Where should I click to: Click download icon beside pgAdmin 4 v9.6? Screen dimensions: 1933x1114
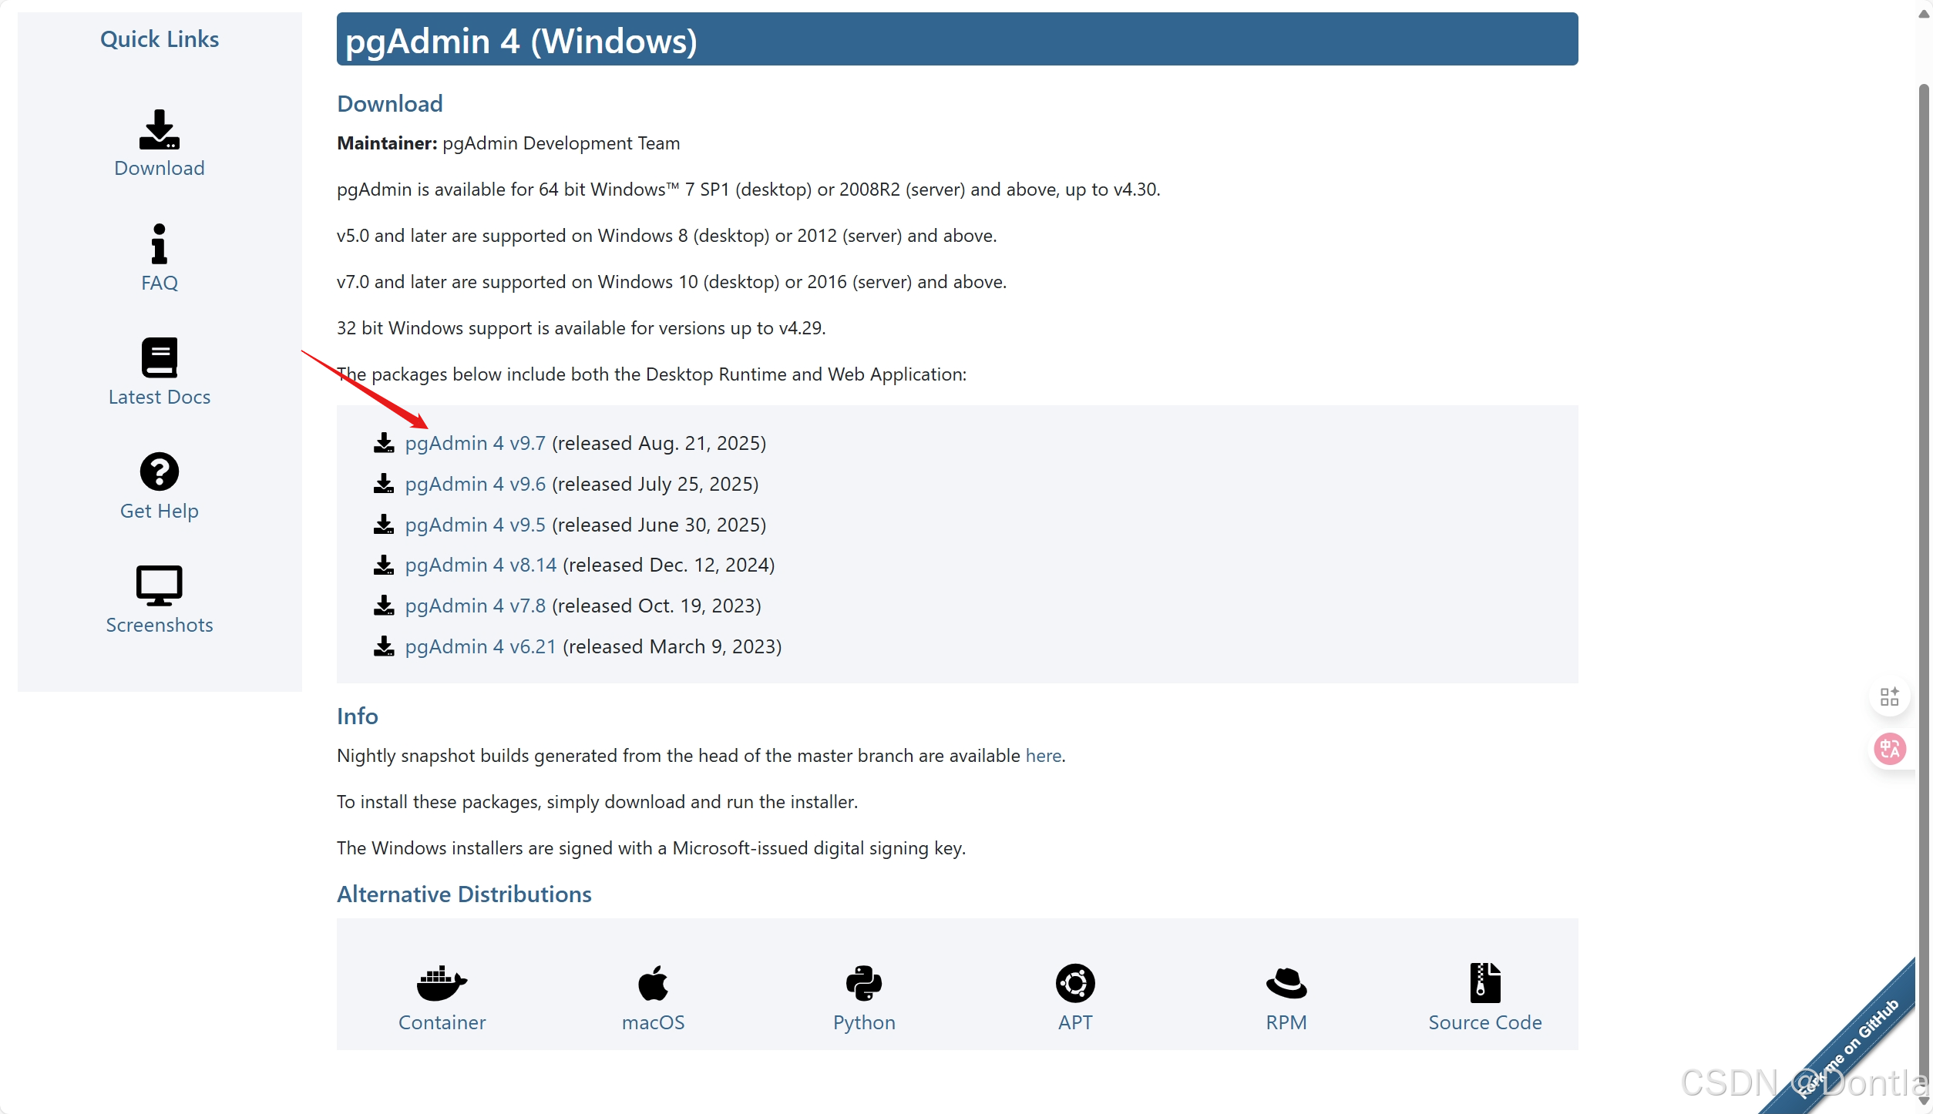384,484
